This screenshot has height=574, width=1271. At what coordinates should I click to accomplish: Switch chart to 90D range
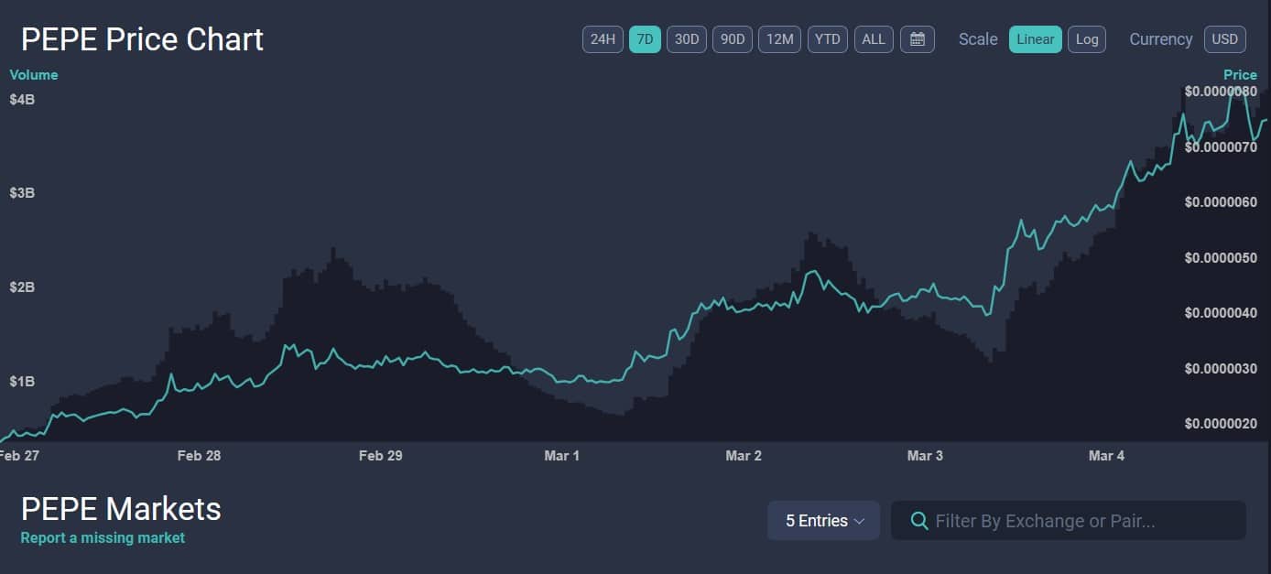pyautogui.click(x=732, y=39)
